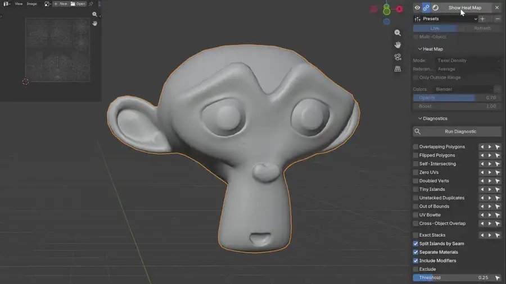Viewport: 506px width, 284px height.
Task: Expand the UV editor sidebar arrow
Action: click(x=100, y=16)
